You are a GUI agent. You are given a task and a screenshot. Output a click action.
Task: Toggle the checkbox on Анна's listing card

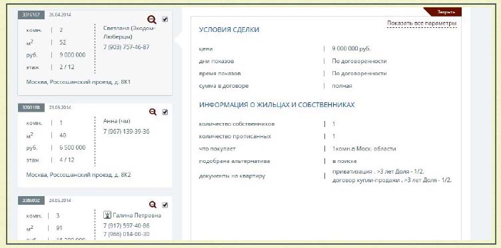coord(165,112)
